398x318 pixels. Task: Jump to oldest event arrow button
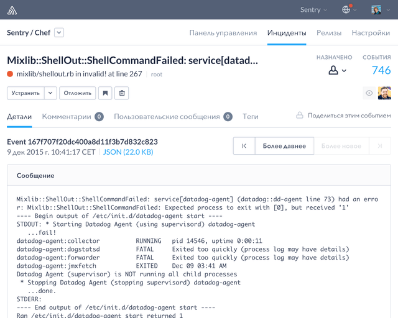244,146
